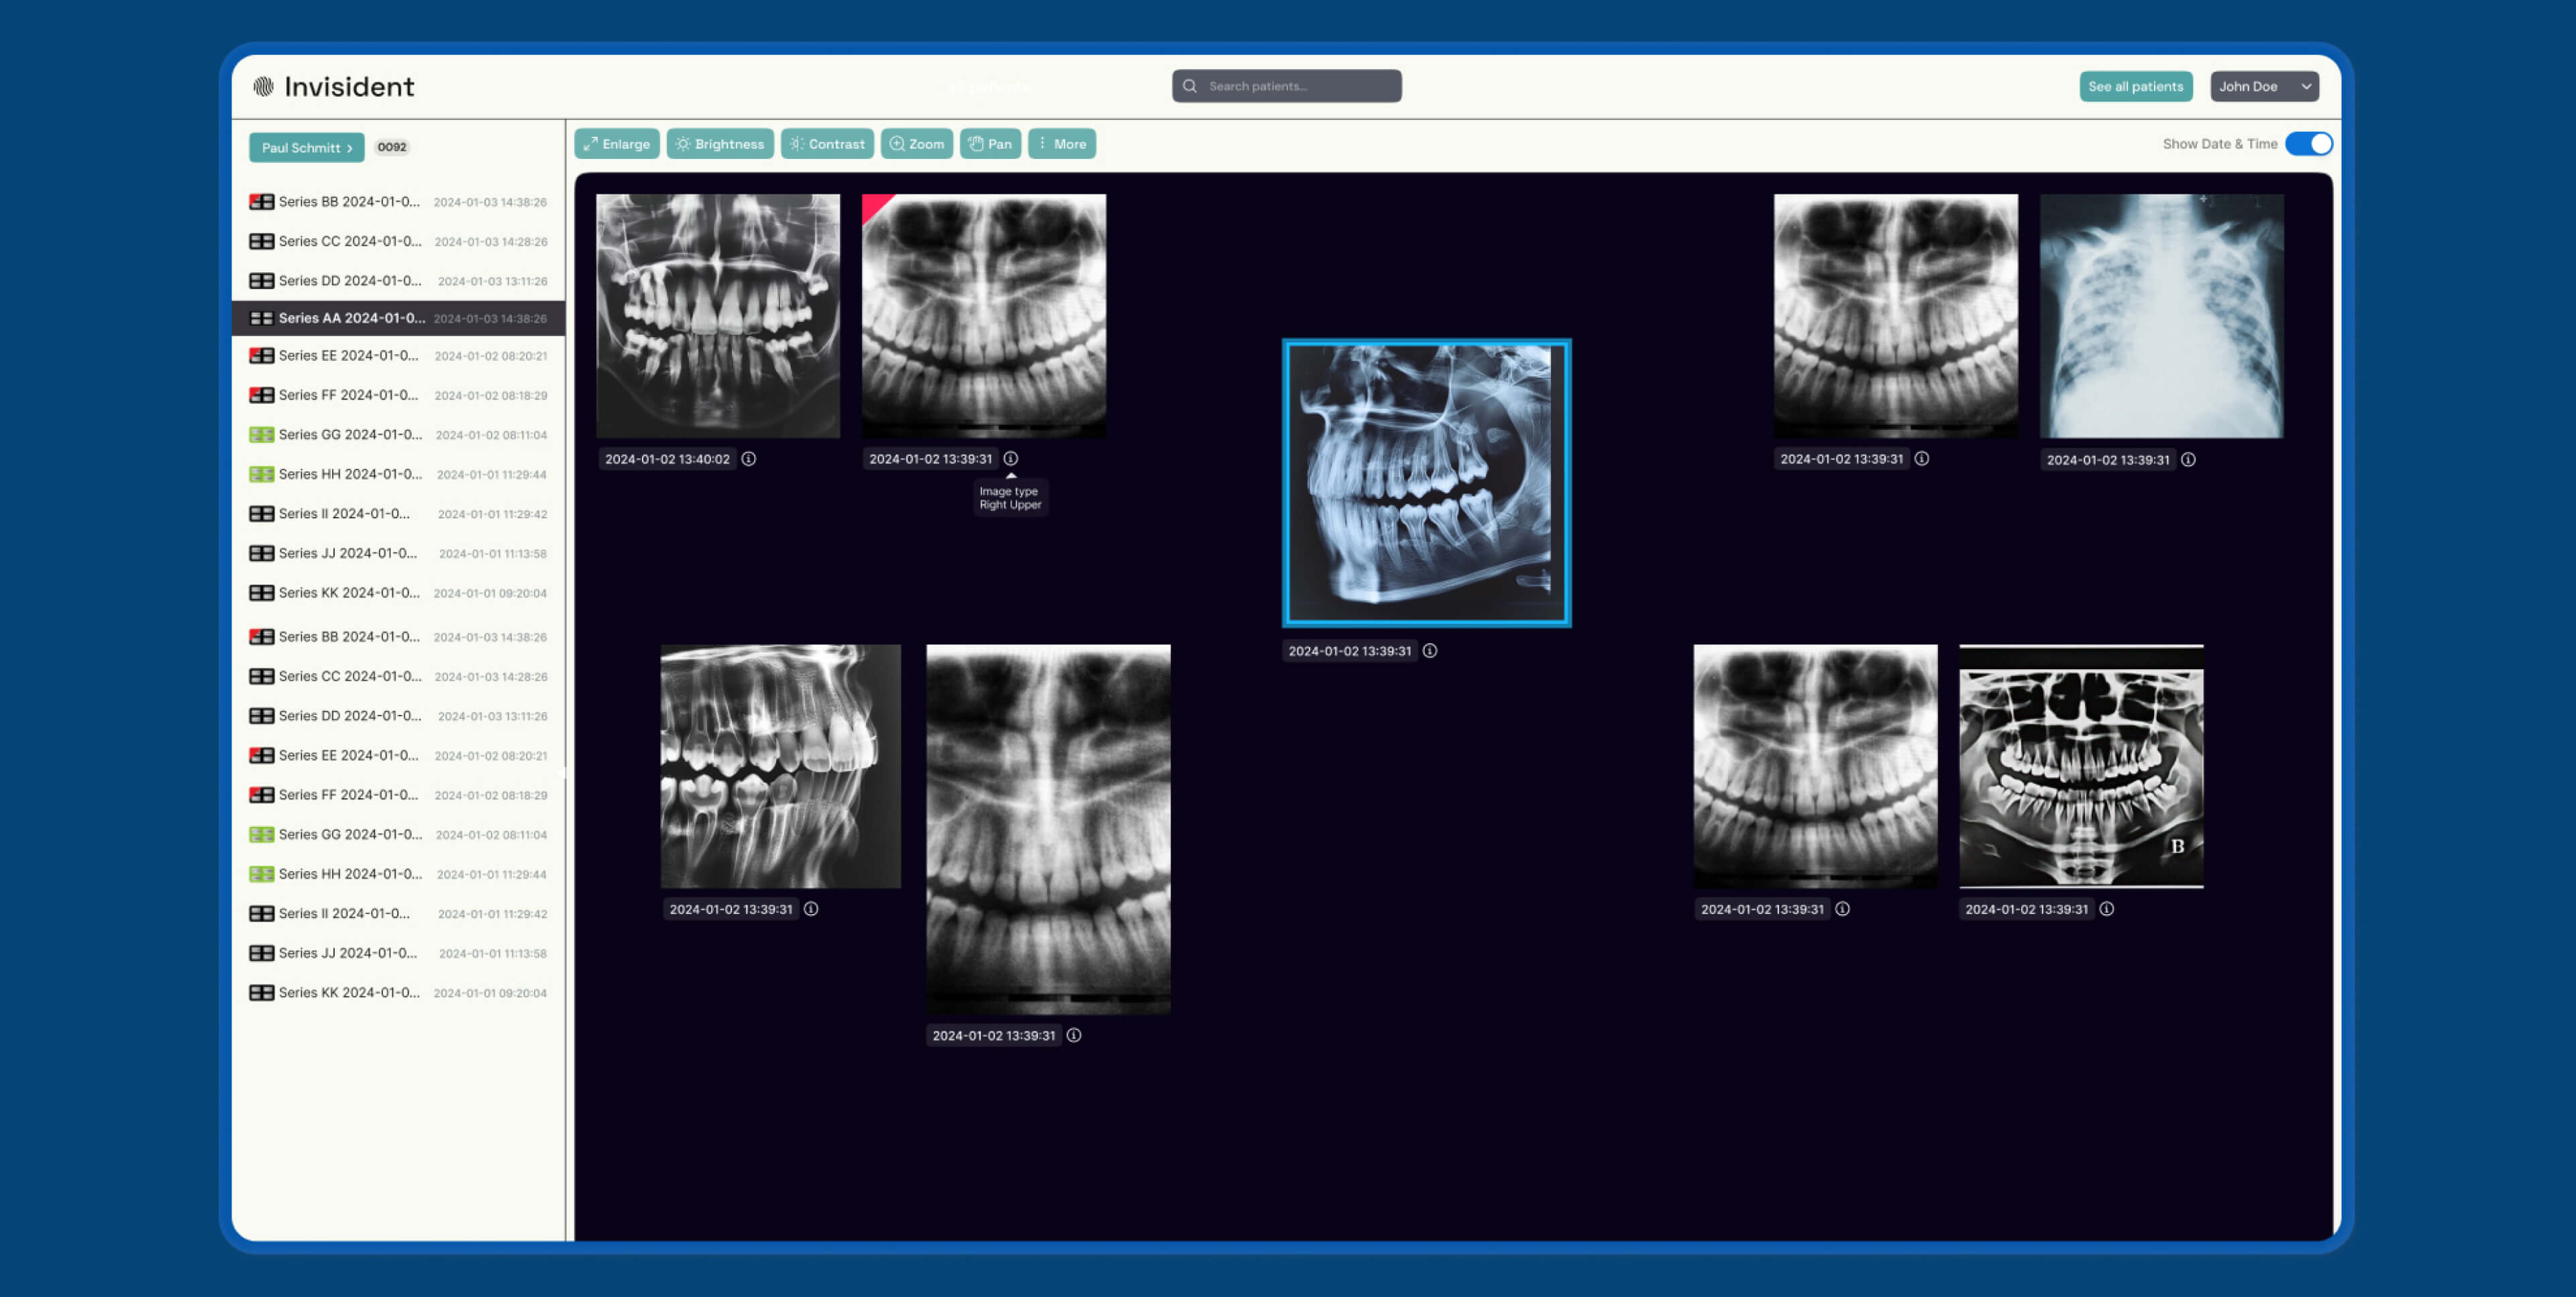Click the Show Date & Time label
The image size is (2576, 1297).
[x=2219, y=144]
